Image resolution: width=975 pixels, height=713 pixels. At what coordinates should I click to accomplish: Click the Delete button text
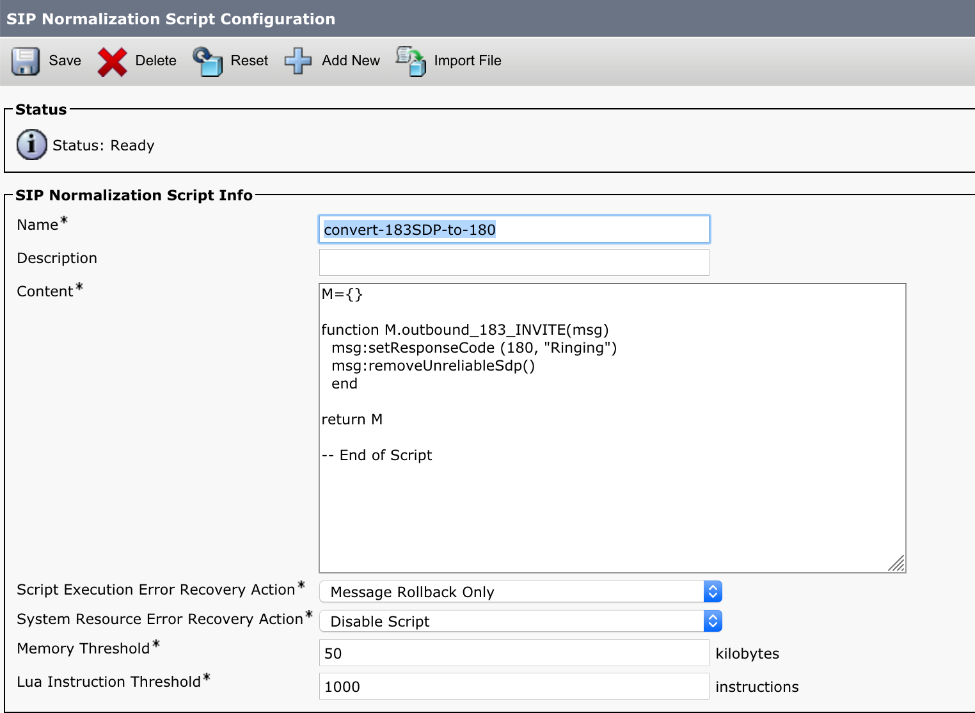pos(155,61)
